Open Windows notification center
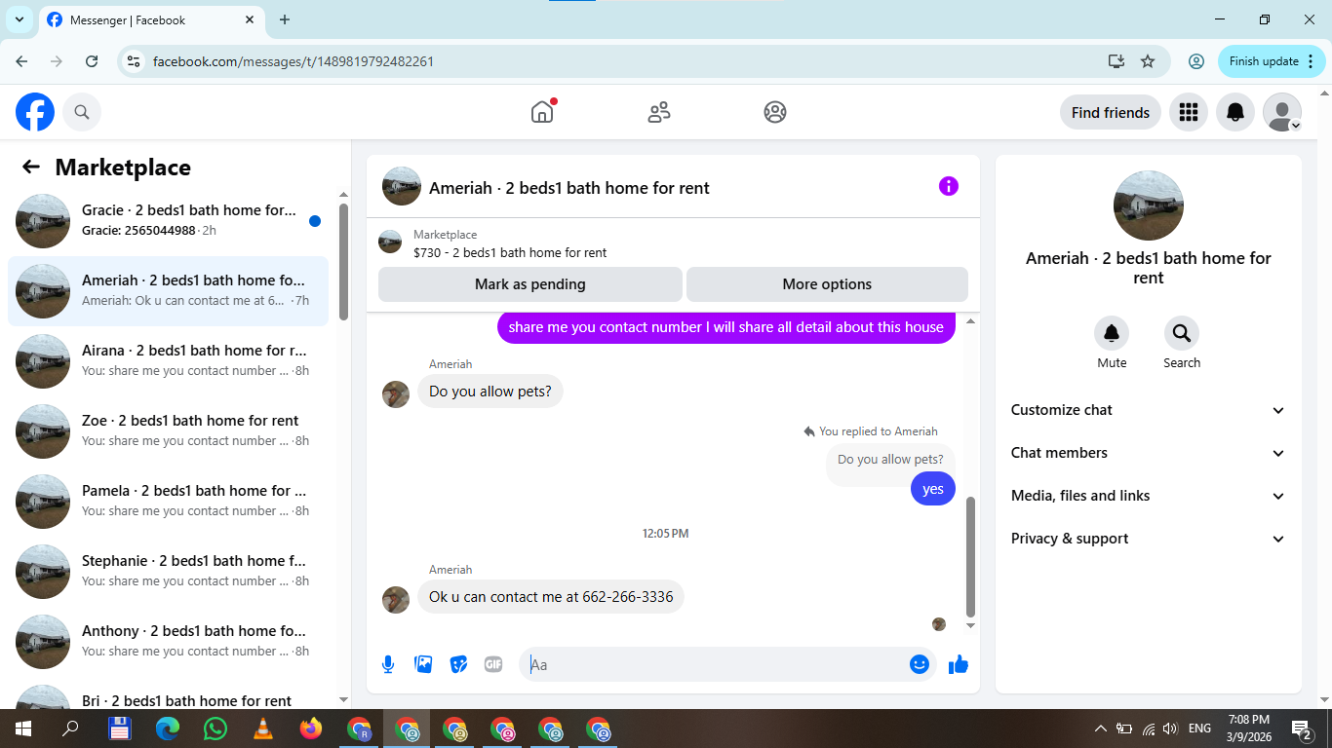1332x748 pixels. (x=1301, y=729)
